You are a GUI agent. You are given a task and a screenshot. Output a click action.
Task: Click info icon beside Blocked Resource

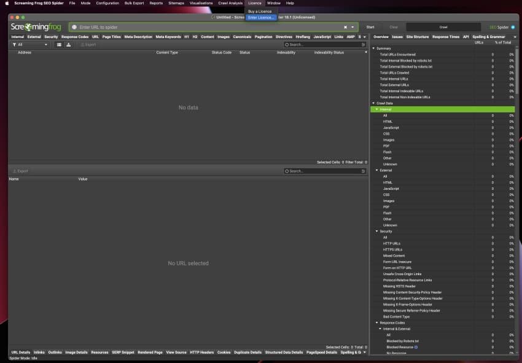[x=416, y=347]
